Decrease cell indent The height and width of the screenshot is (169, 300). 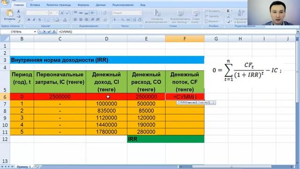coord(93,20)
